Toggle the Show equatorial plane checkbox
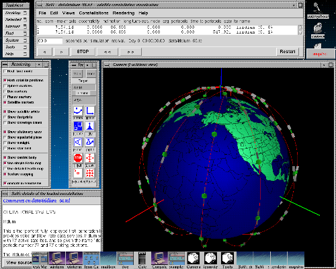The width and height of the screenshot is (336, 269). click(x=5, y=137)
